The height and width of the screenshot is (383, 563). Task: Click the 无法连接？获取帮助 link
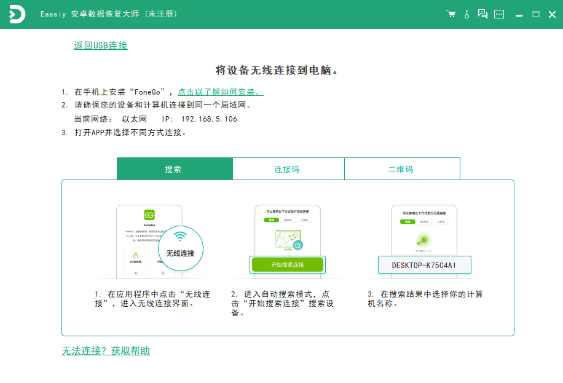point(106,351)
